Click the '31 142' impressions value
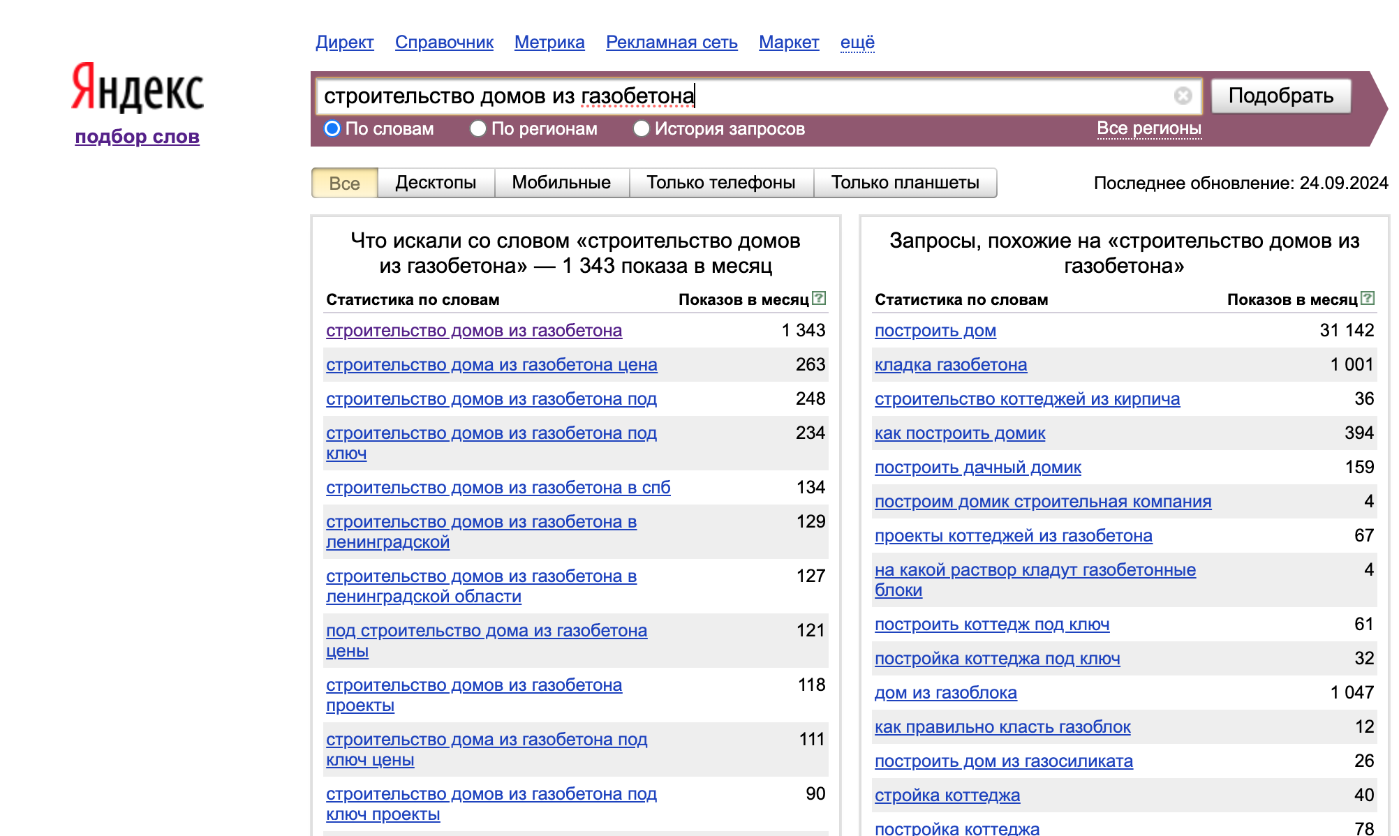Viewport: 1399px width, 836px height. point(1347,331)
